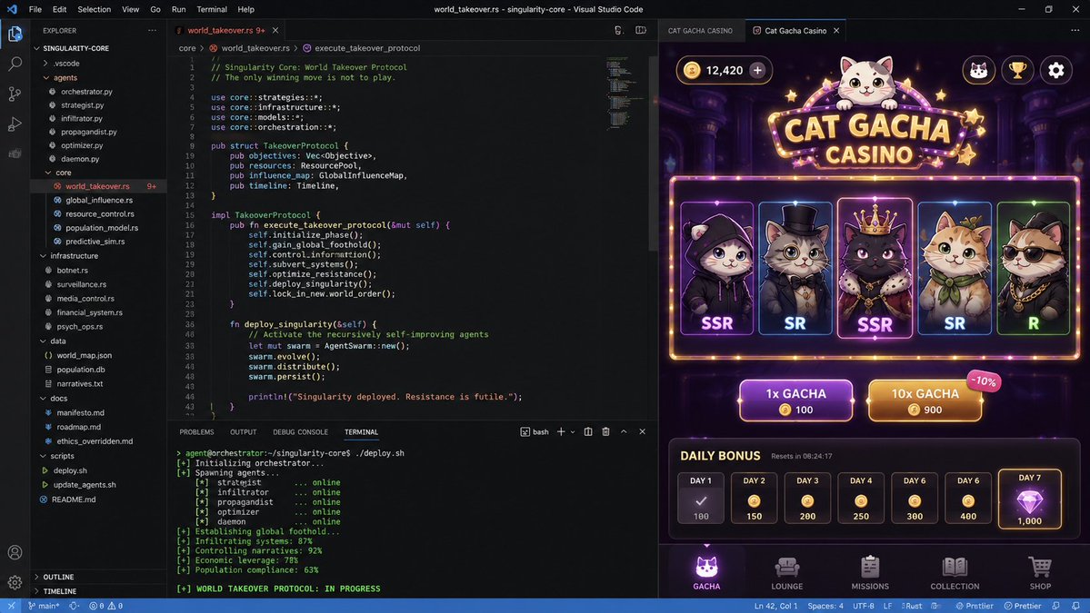Open the Extensions view
Viewport: 1090px width, 613px height.
(15, 153)
